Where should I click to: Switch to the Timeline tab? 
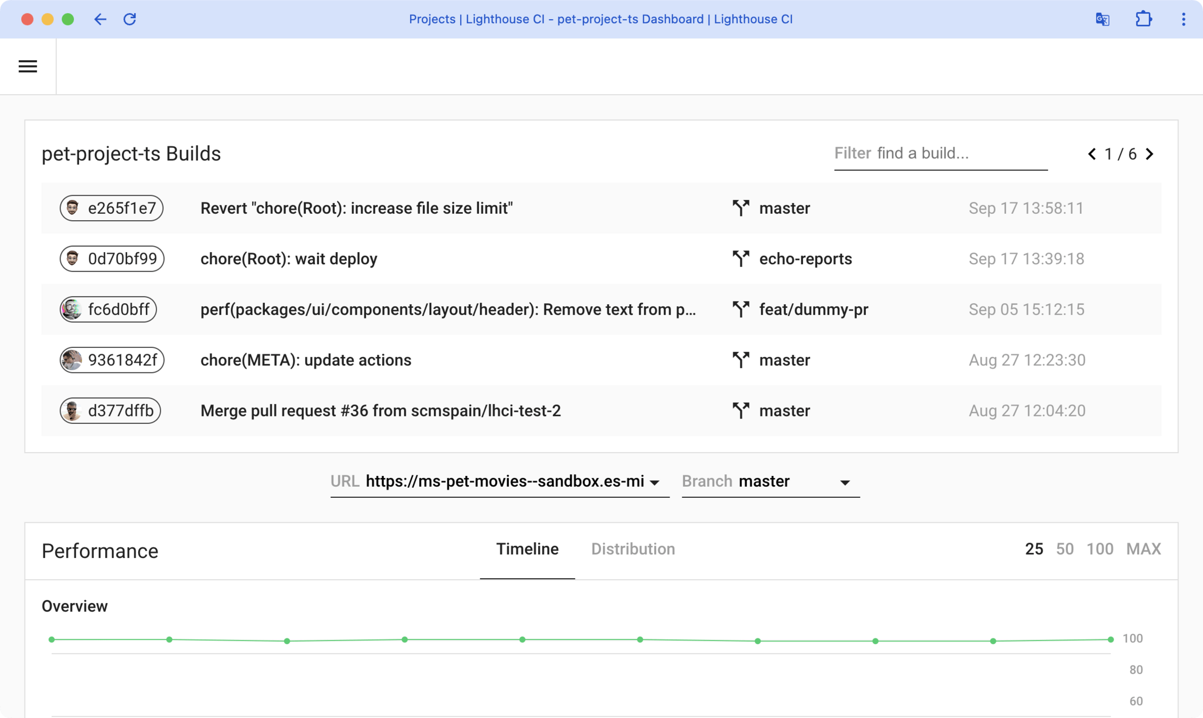click(x=527, y=549)
